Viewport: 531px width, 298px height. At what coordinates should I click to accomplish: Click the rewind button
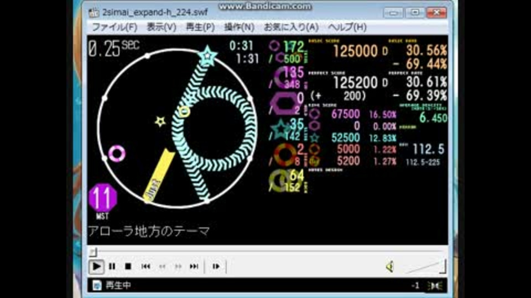pos(162,267)
